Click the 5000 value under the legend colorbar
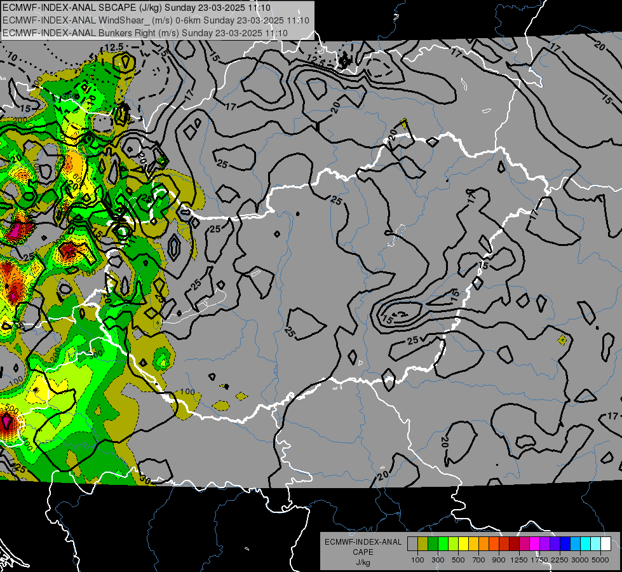Viewport: 622px width, 572px height. point(600,560)
